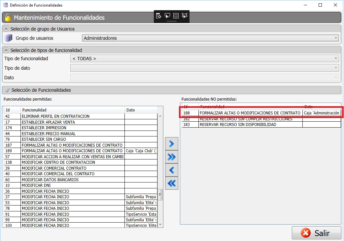Select row RESERVAR RECURSO SIN CUMPLIR RESTRICCIONES
This screenshot has width=344, height=241.
click(261, 119)
